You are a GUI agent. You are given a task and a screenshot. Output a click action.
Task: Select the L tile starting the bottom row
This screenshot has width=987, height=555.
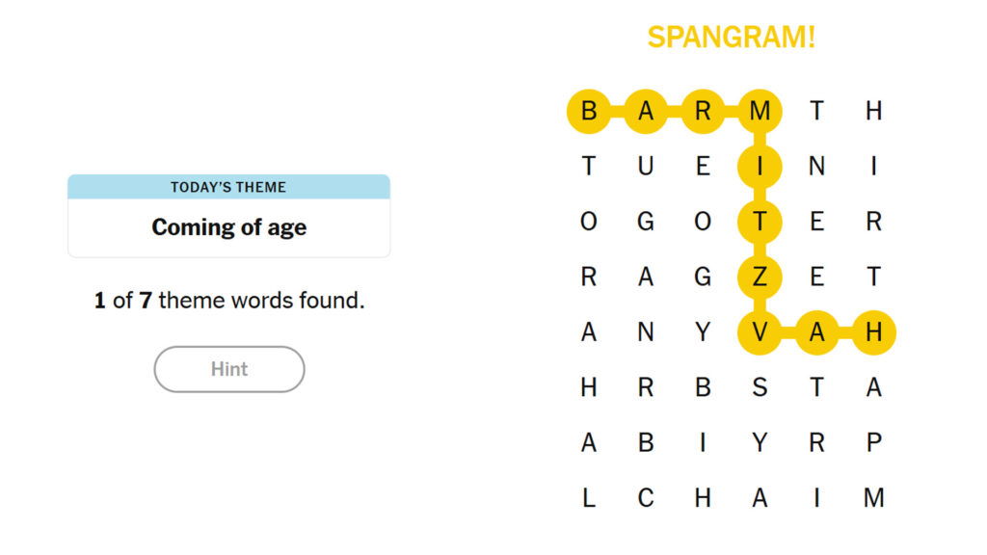[x=591, y=498]
